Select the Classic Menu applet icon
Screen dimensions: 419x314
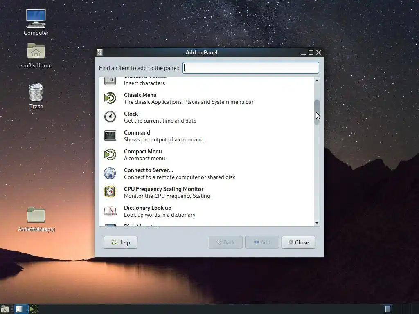pos(110,98)
